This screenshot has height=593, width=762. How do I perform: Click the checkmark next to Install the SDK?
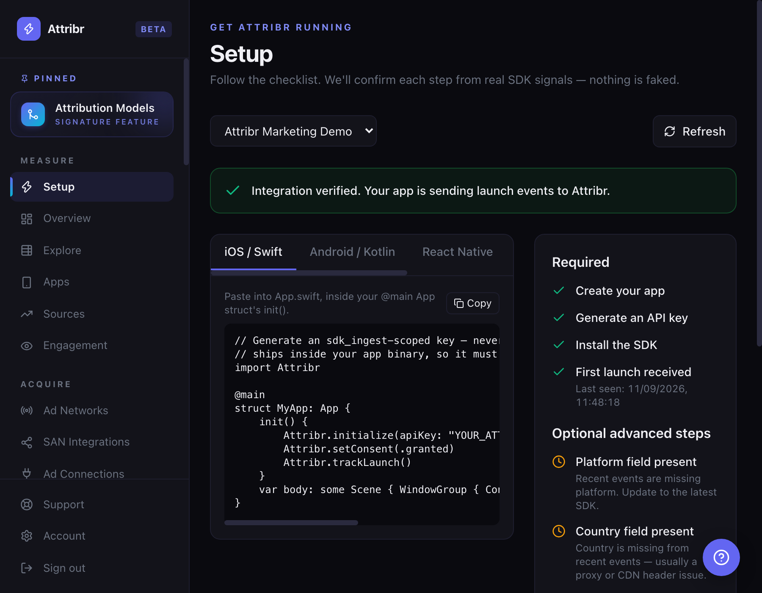coord(559,345)
